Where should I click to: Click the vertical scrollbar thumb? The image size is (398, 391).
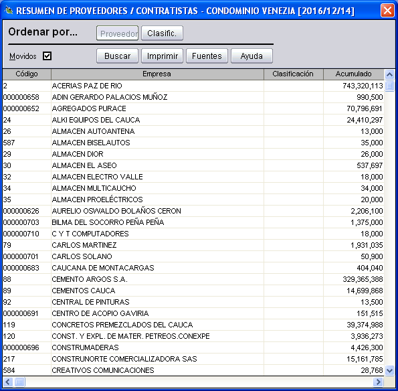click(x=389, y=86)
